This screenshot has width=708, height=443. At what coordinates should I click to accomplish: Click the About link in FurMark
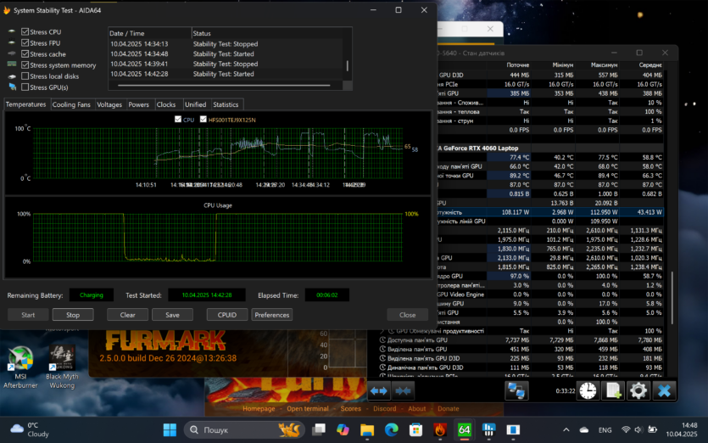pyautogui.click(x=417, y=409)
